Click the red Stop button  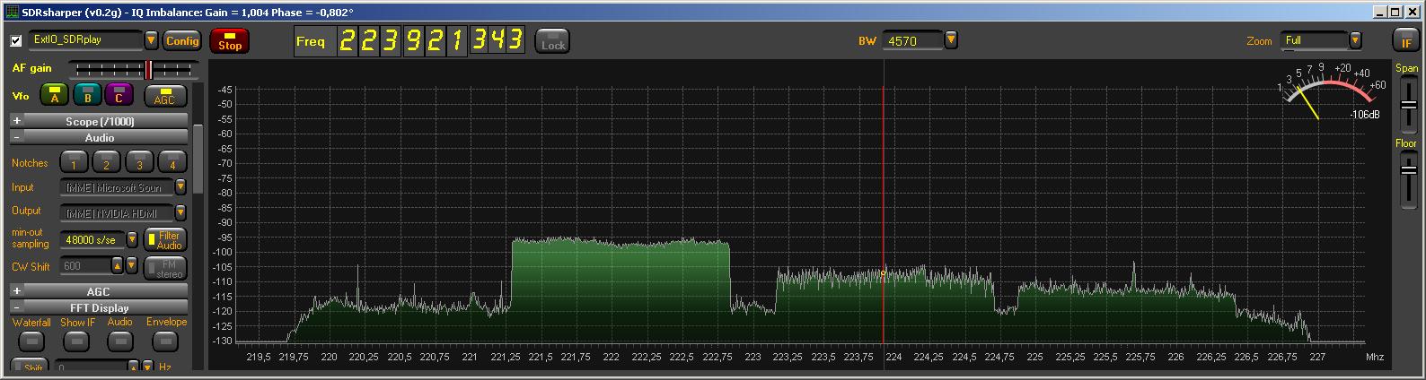coord(230,41)
